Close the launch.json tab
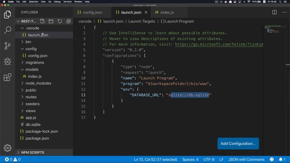 pyautogui.click(x=146, y=12)
